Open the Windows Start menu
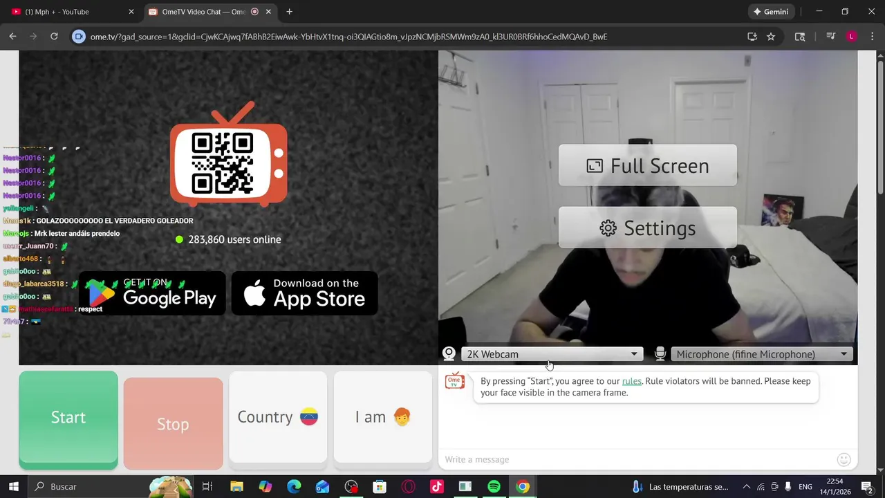885x498 pixels. click(x=13, y=486)
